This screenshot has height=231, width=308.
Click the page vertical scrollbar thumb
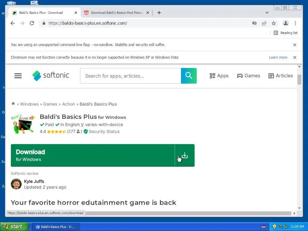click(299, 79)
